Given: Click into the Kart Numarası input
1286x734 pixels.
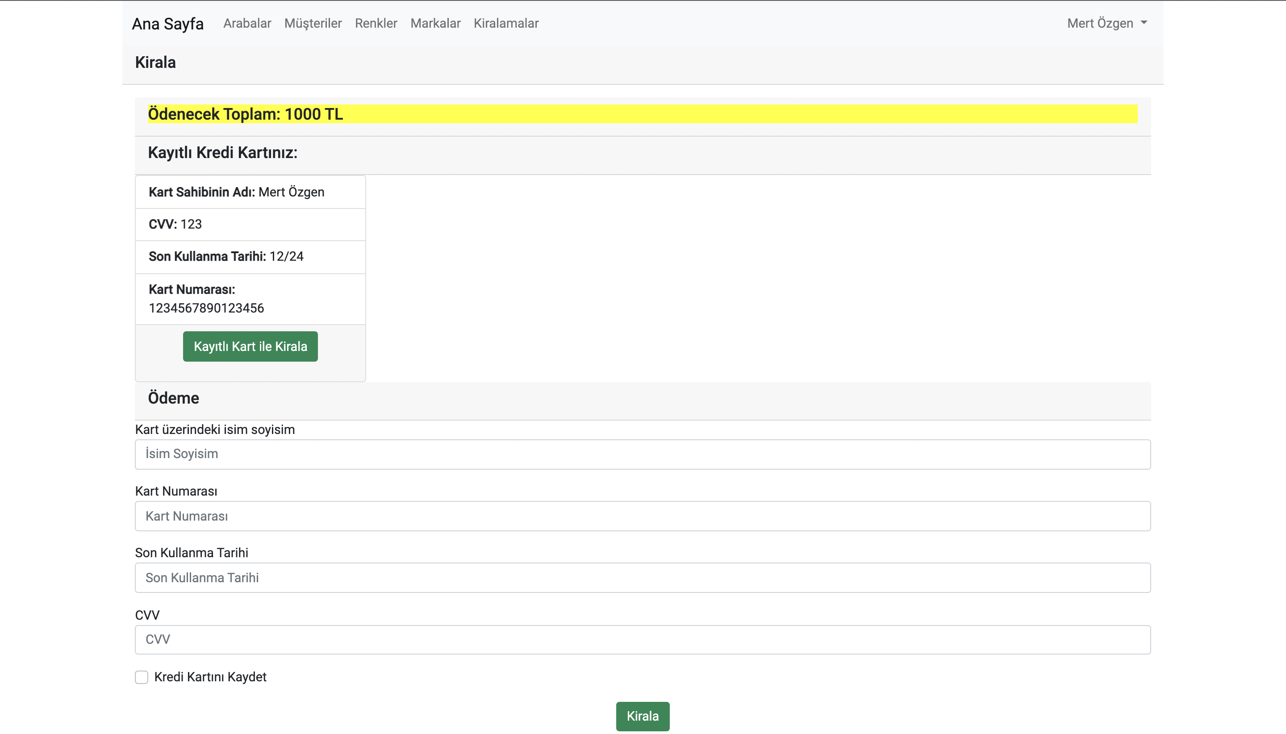Looking at the screenshot, I should (x=643, y=516).
